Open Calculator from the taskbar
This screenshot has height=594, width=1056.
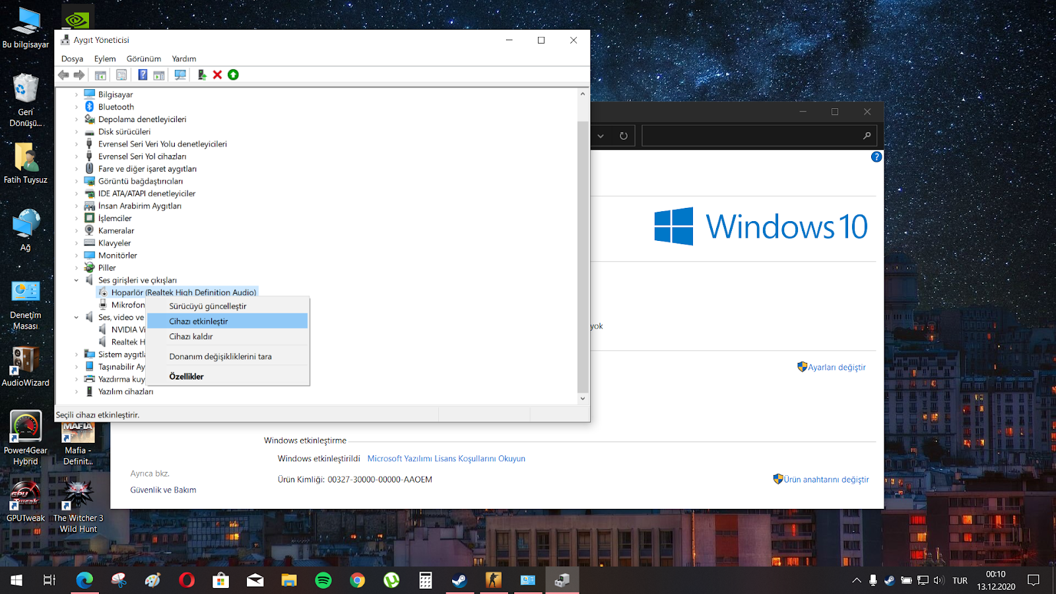coord(426,580)
